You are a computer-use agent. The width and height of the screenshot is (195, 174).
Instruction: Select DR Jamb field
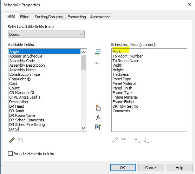(x=45, y=111)
